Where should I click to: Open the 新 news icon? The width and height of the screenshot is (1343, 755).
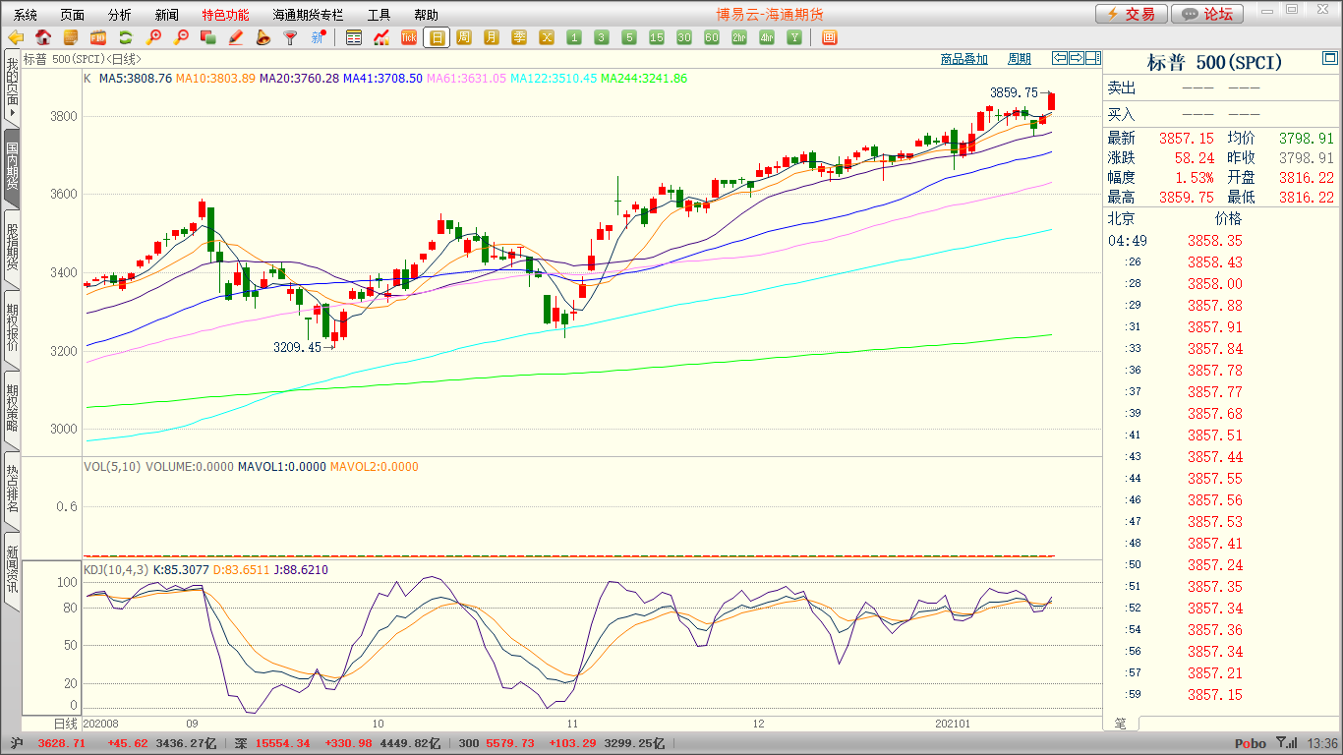click(319, 38)
